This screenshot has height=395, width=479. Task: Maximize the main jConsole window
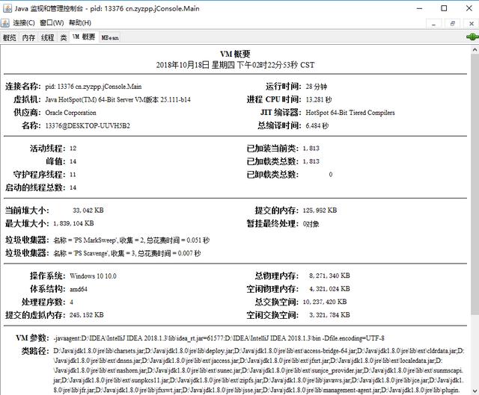tap(444, 8)
